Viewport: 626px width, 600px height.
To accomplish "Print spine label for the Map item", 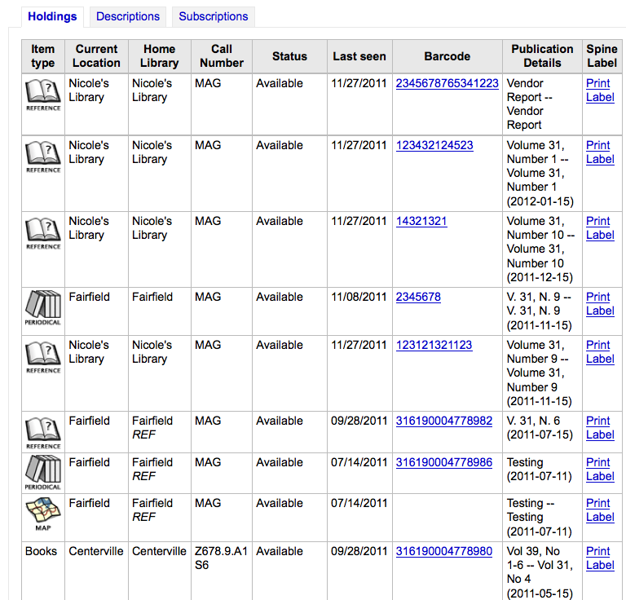I will 600,510.
